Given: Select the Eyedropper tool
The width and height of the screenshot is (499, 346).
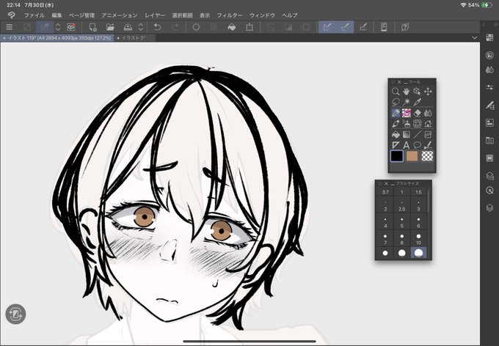Looking at the screenshot, I should (417, 102).
